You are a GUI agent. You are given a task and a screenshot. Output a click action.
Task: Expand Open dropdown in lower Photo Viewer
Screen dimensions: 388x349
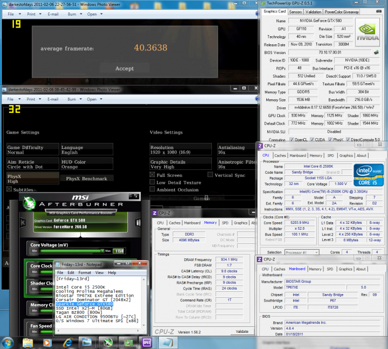tap(101, 99)
